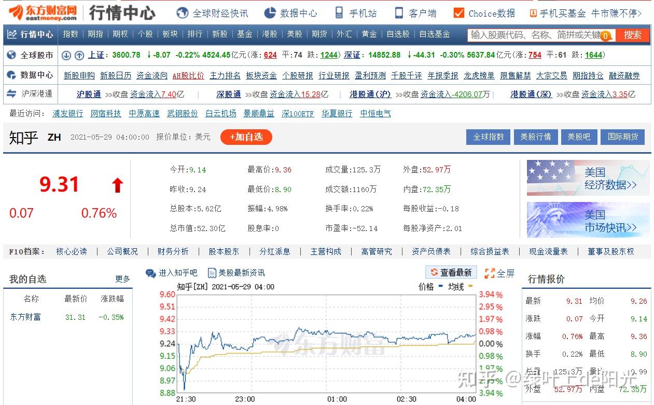Open the 外汇 navigation item
654x405 pixels.
click(x=344, y=34)
